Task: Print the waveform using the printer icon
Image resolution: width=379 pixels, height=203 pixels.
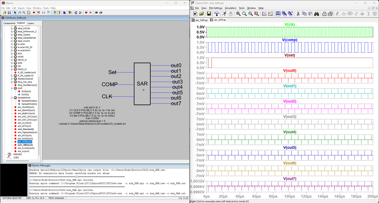Action: 324,14
